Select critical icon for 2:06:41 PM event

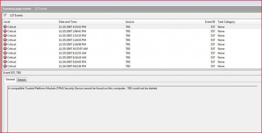point(5,31)
